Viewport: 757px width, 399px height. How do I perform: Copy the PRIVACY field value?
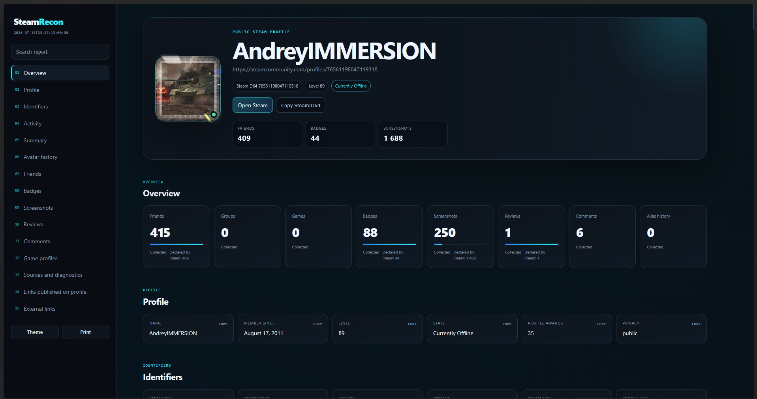click(x=696, y=324)
